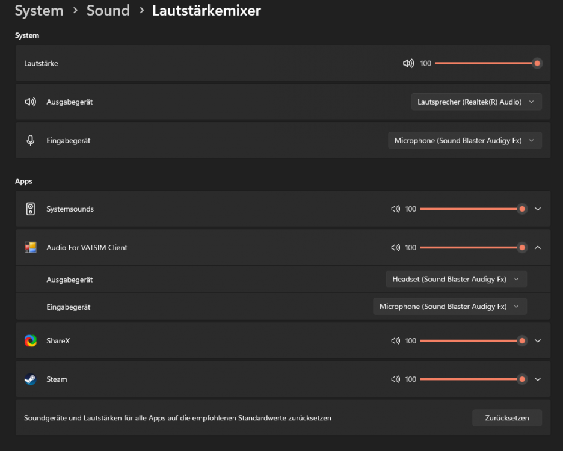Open the Headset (Sound Blaster Audigy Fx) dropdown

(456, 279)
